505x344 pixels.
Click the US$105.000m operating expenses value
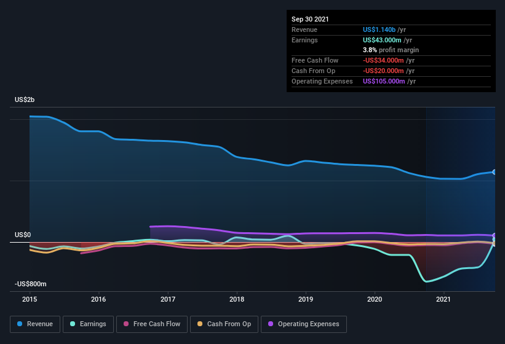384,81
